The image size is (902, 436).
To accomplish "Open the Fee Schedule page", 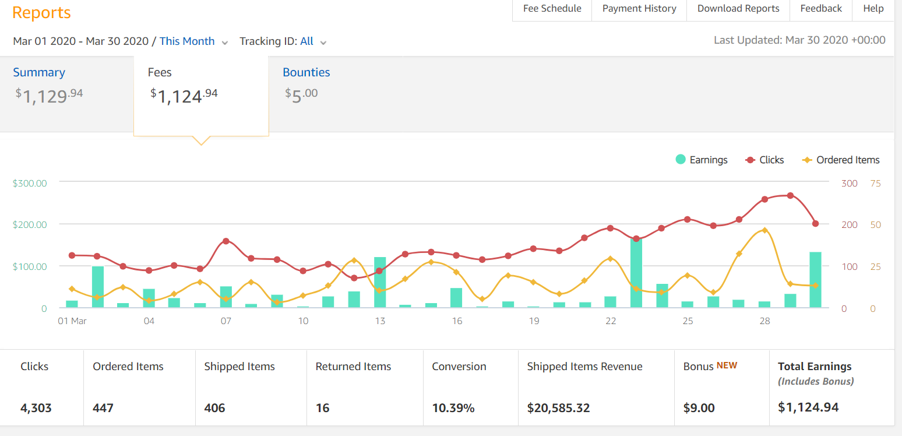I will pos(552,9).
